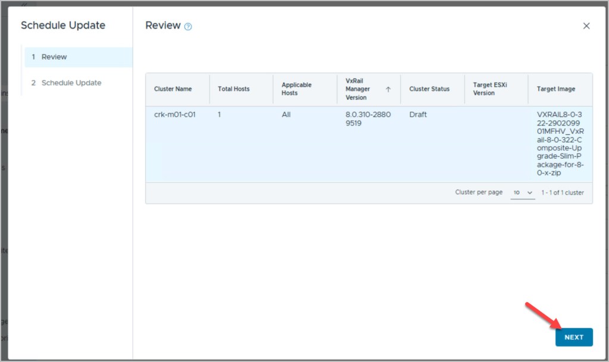Click the sort arrow in VxRail Manager Version

pyautogui.click(x=388, y=89)
